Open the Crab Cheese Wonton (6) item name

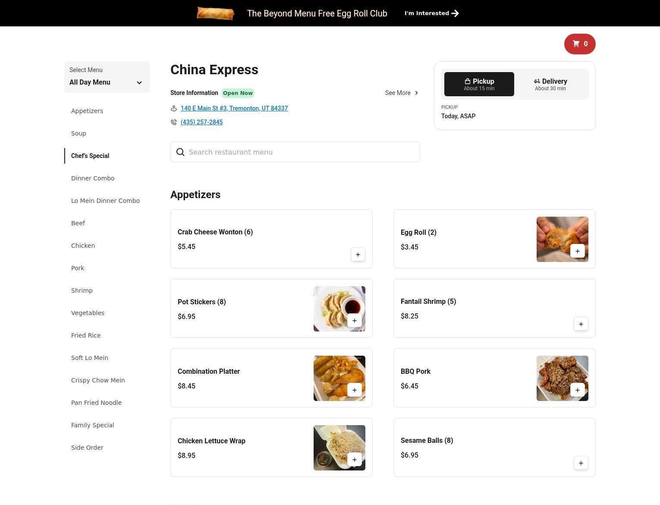coord(215,232)
